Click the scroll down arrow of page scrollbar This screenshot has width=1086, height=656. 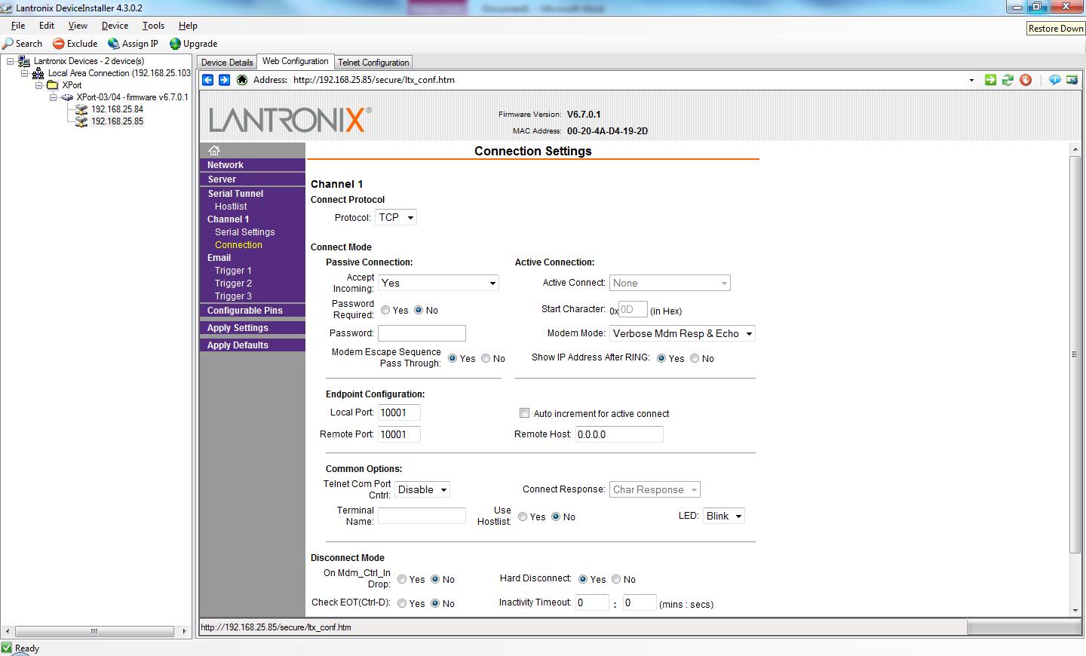coord(1075,611)
